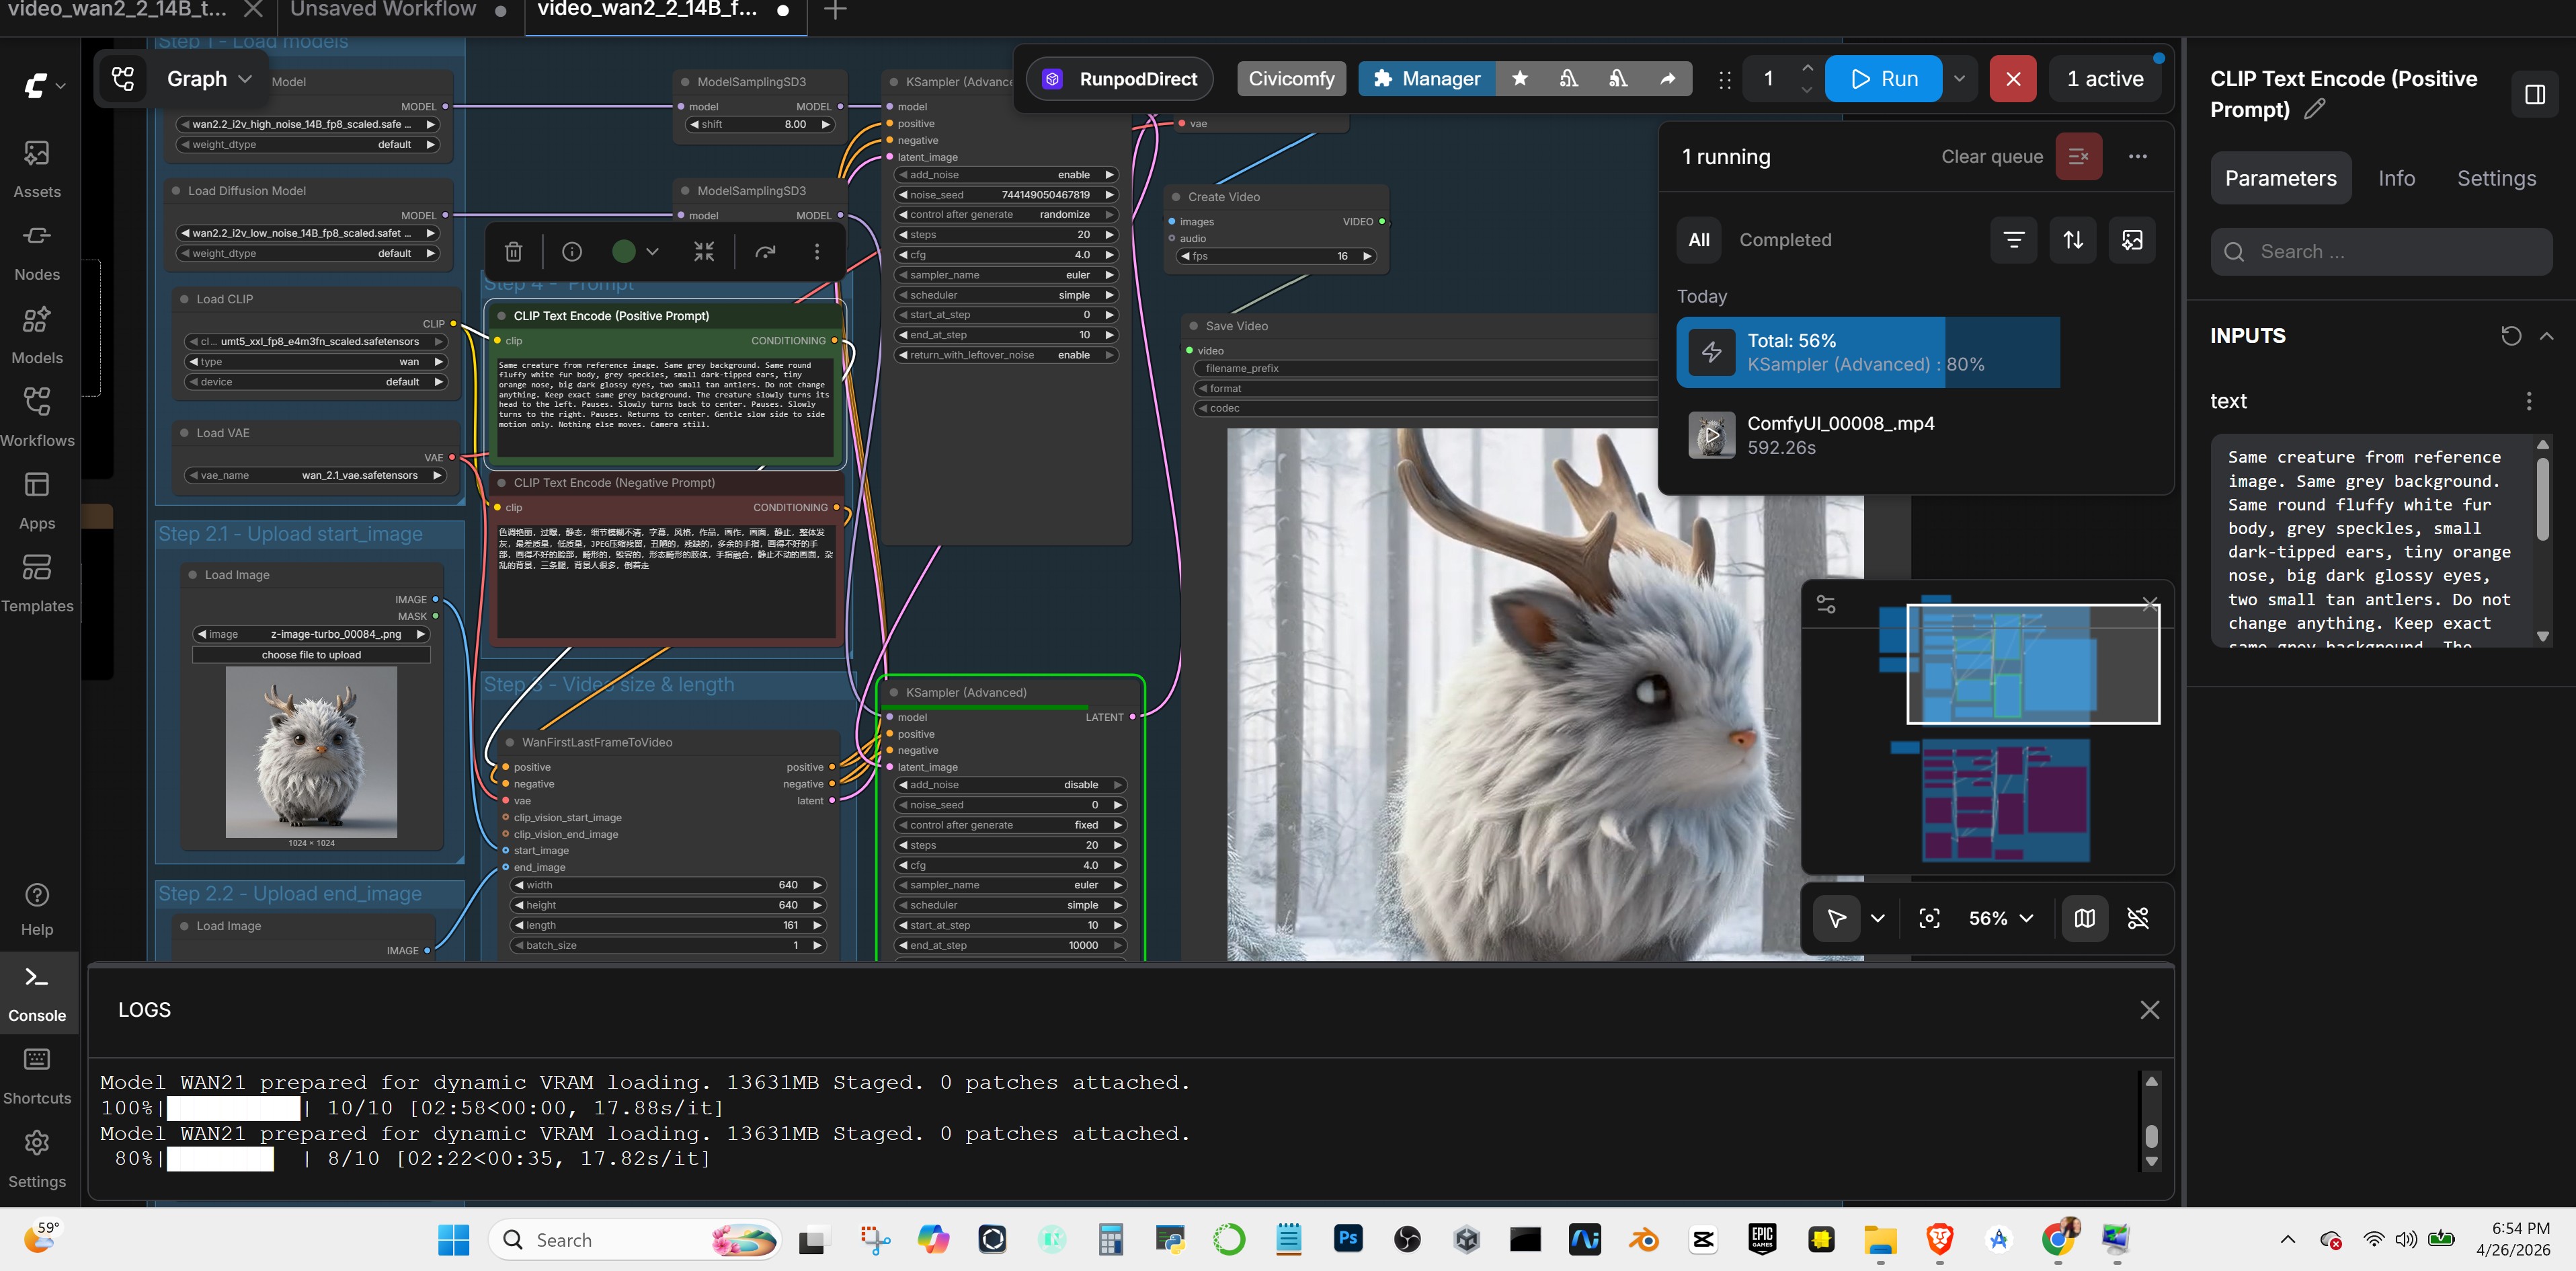2576x1271 pixels.
Task: Open minimap settings sliders icon
Action: click(x=1826, y=604)
